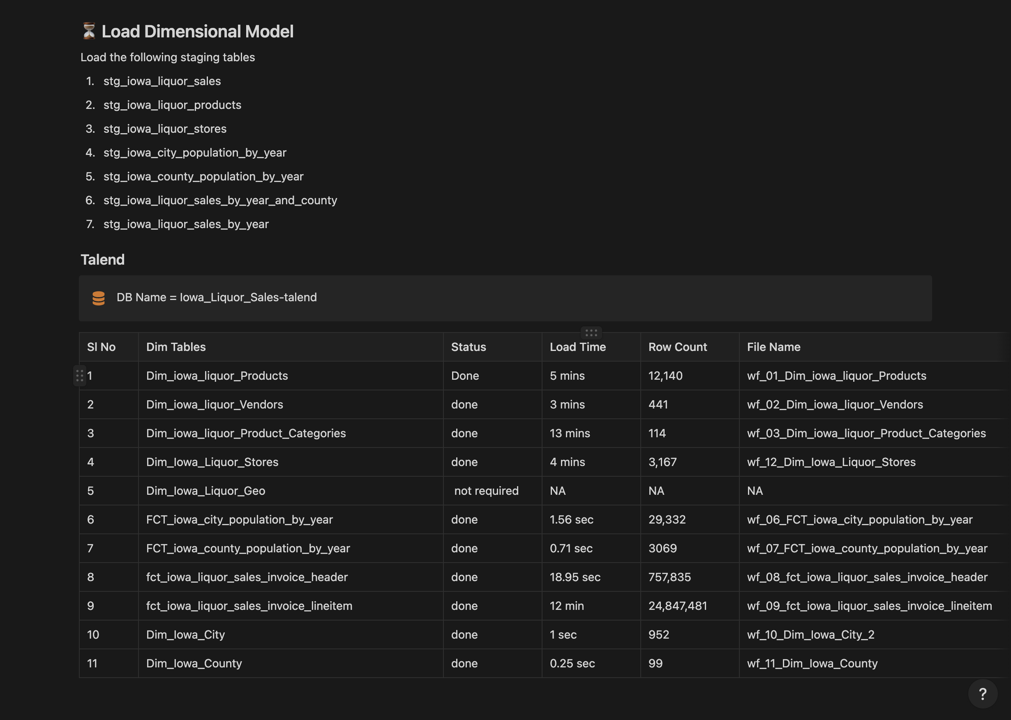Click the numbered list marker before stg_iowa_liquor_sales

coord(90,81)
